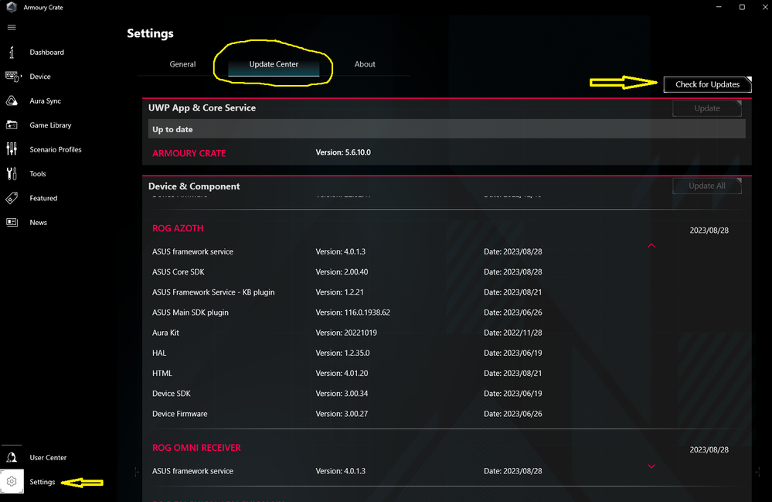Go to the Device section
Viewport: 772px width, 502px height.
pos(40,77)
